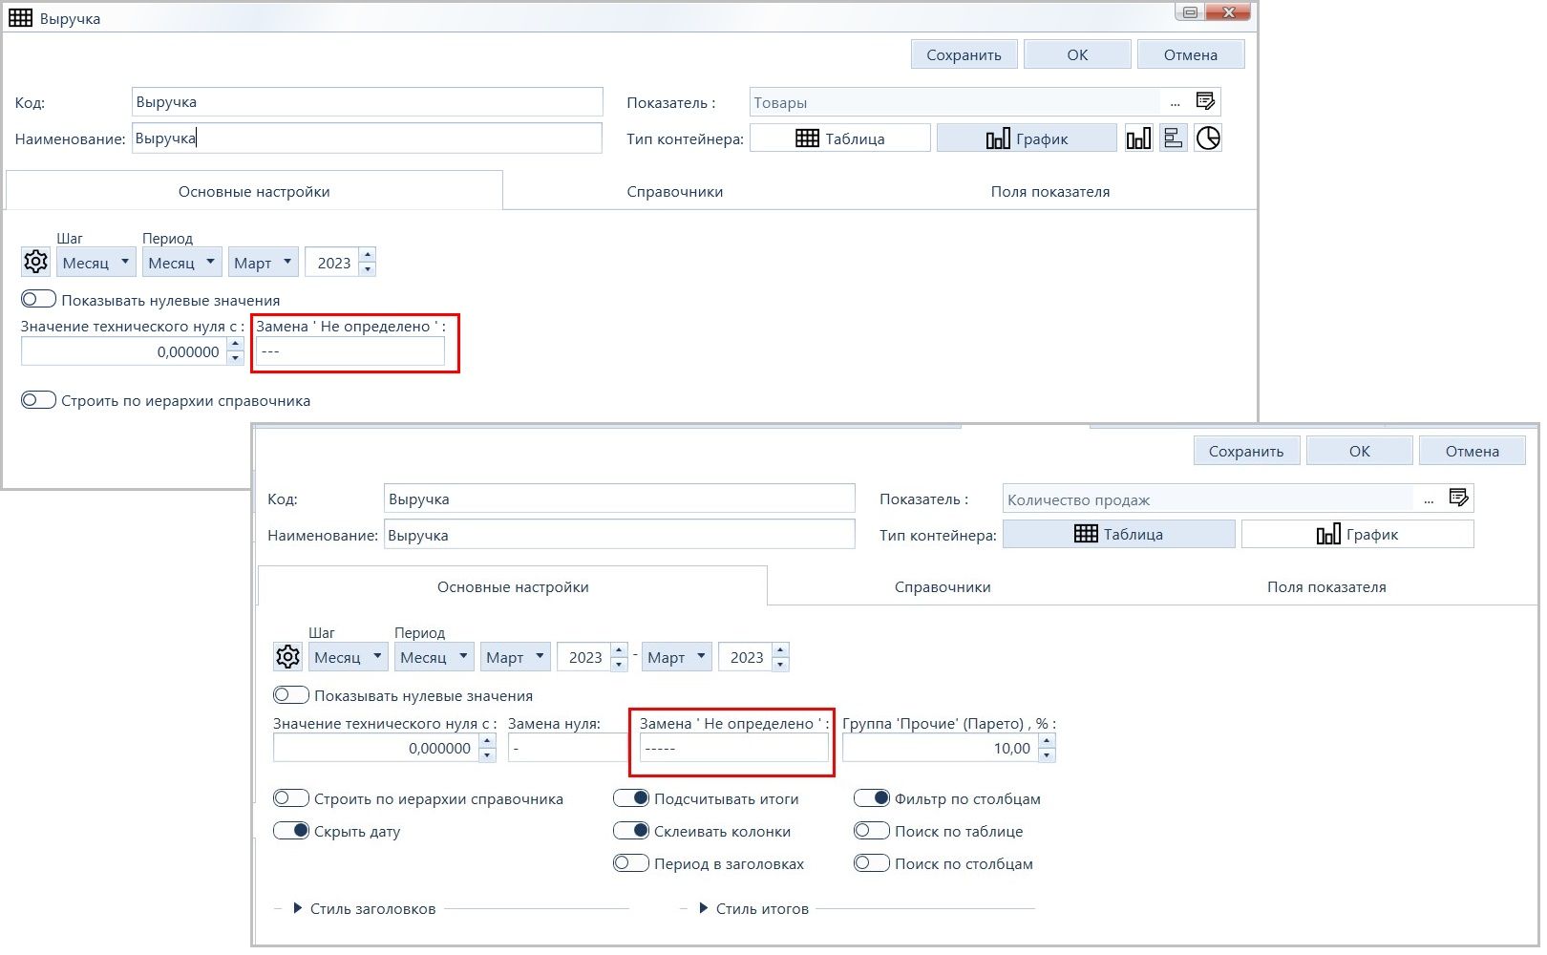Image resolution: width=1547 pixels, height=955 pixels.
Task: Switch to Справочники tab in the lower window
Action: tap(943, 586)
